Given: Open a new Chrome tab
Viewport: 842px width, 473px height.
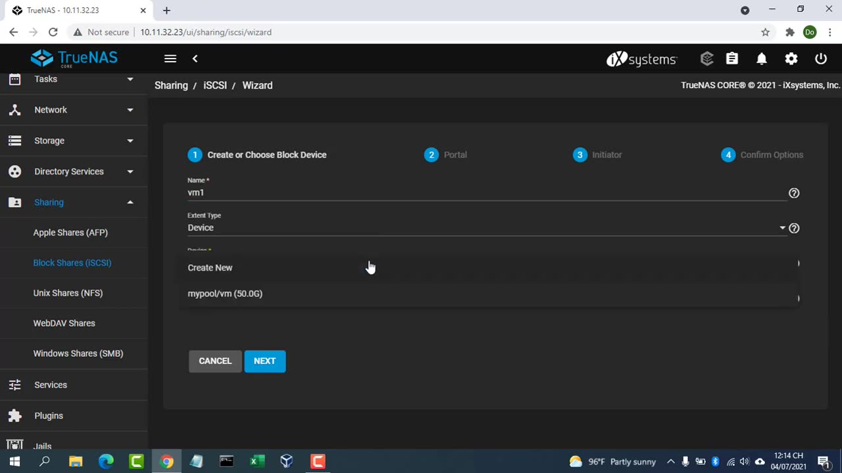Looking at the screenshot, I should pyautogui.click(x=166, y=11).
